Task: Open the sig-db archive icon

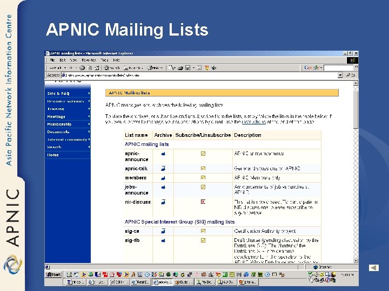Action: [x=163, y=240]
